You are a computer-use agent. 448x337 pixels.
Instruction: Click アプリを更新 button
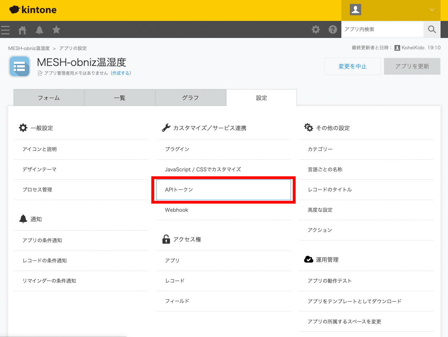coord(412,66)
